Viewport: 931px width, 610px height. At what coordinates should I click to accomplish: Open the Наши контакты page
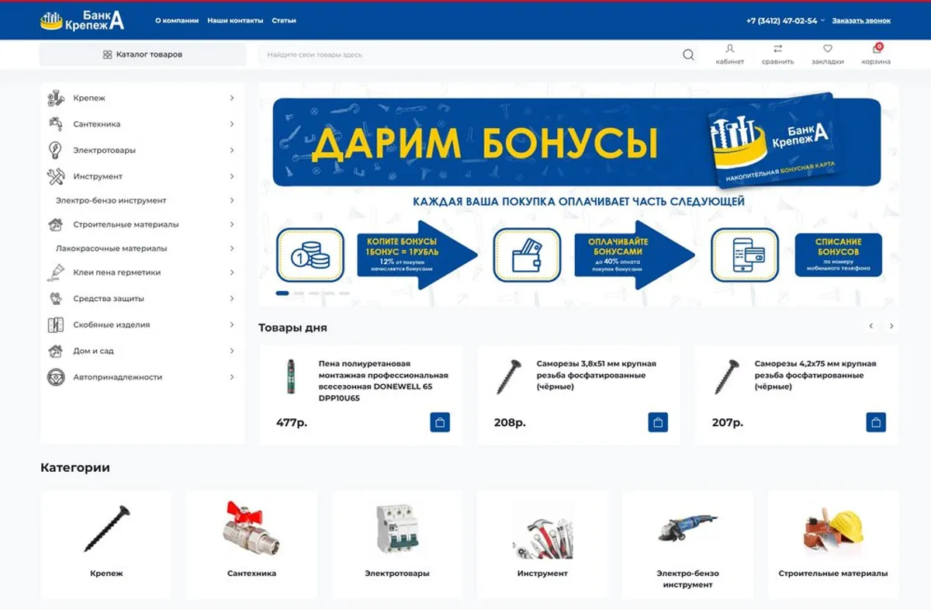pos(235,21)
